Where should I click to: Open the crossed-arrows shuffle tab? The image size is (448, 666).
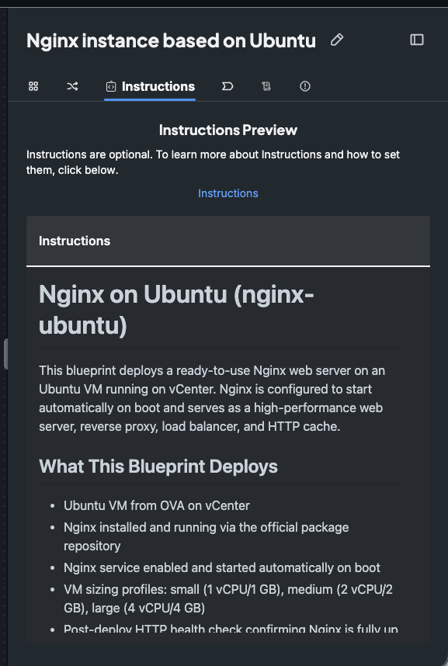click(x=72, y=86)
